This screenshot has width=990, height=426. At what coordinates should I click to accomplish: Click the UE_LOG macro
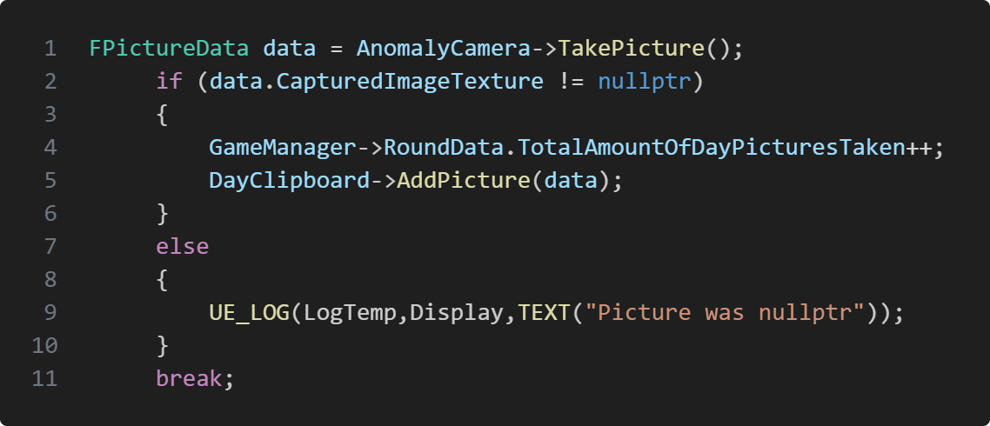click(x=249, y=313)
